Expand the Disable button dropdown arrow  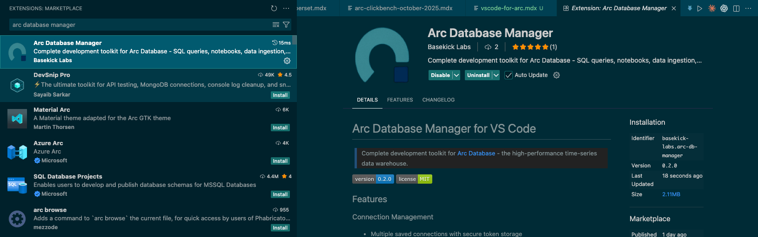point(456,75)
